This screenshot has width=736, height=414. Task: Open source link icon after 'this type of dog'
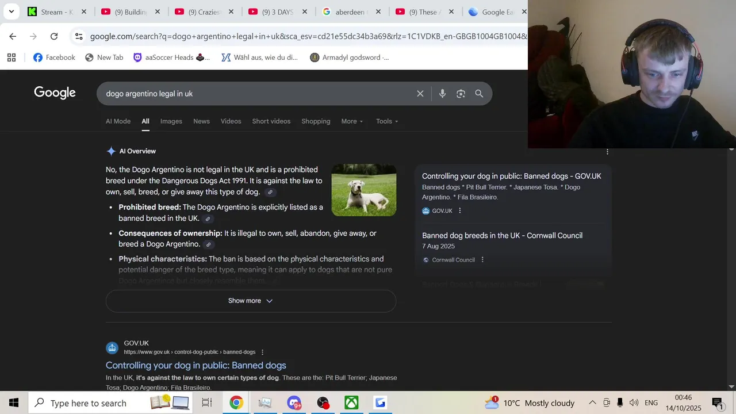[x=270, y=192]
